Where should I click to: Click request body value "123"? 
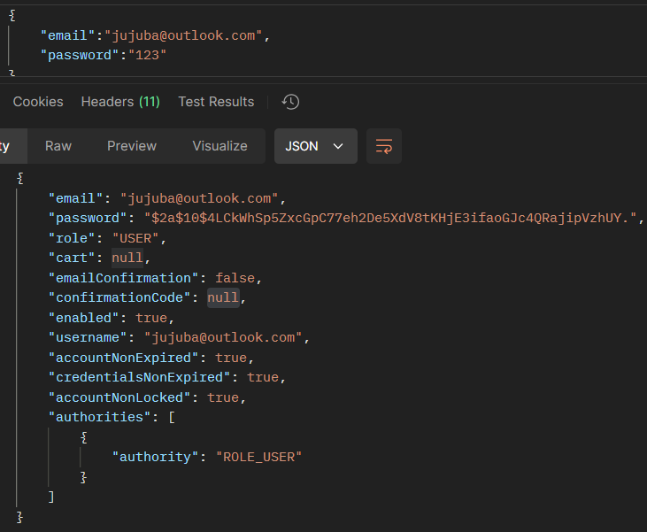click(147, 55)
